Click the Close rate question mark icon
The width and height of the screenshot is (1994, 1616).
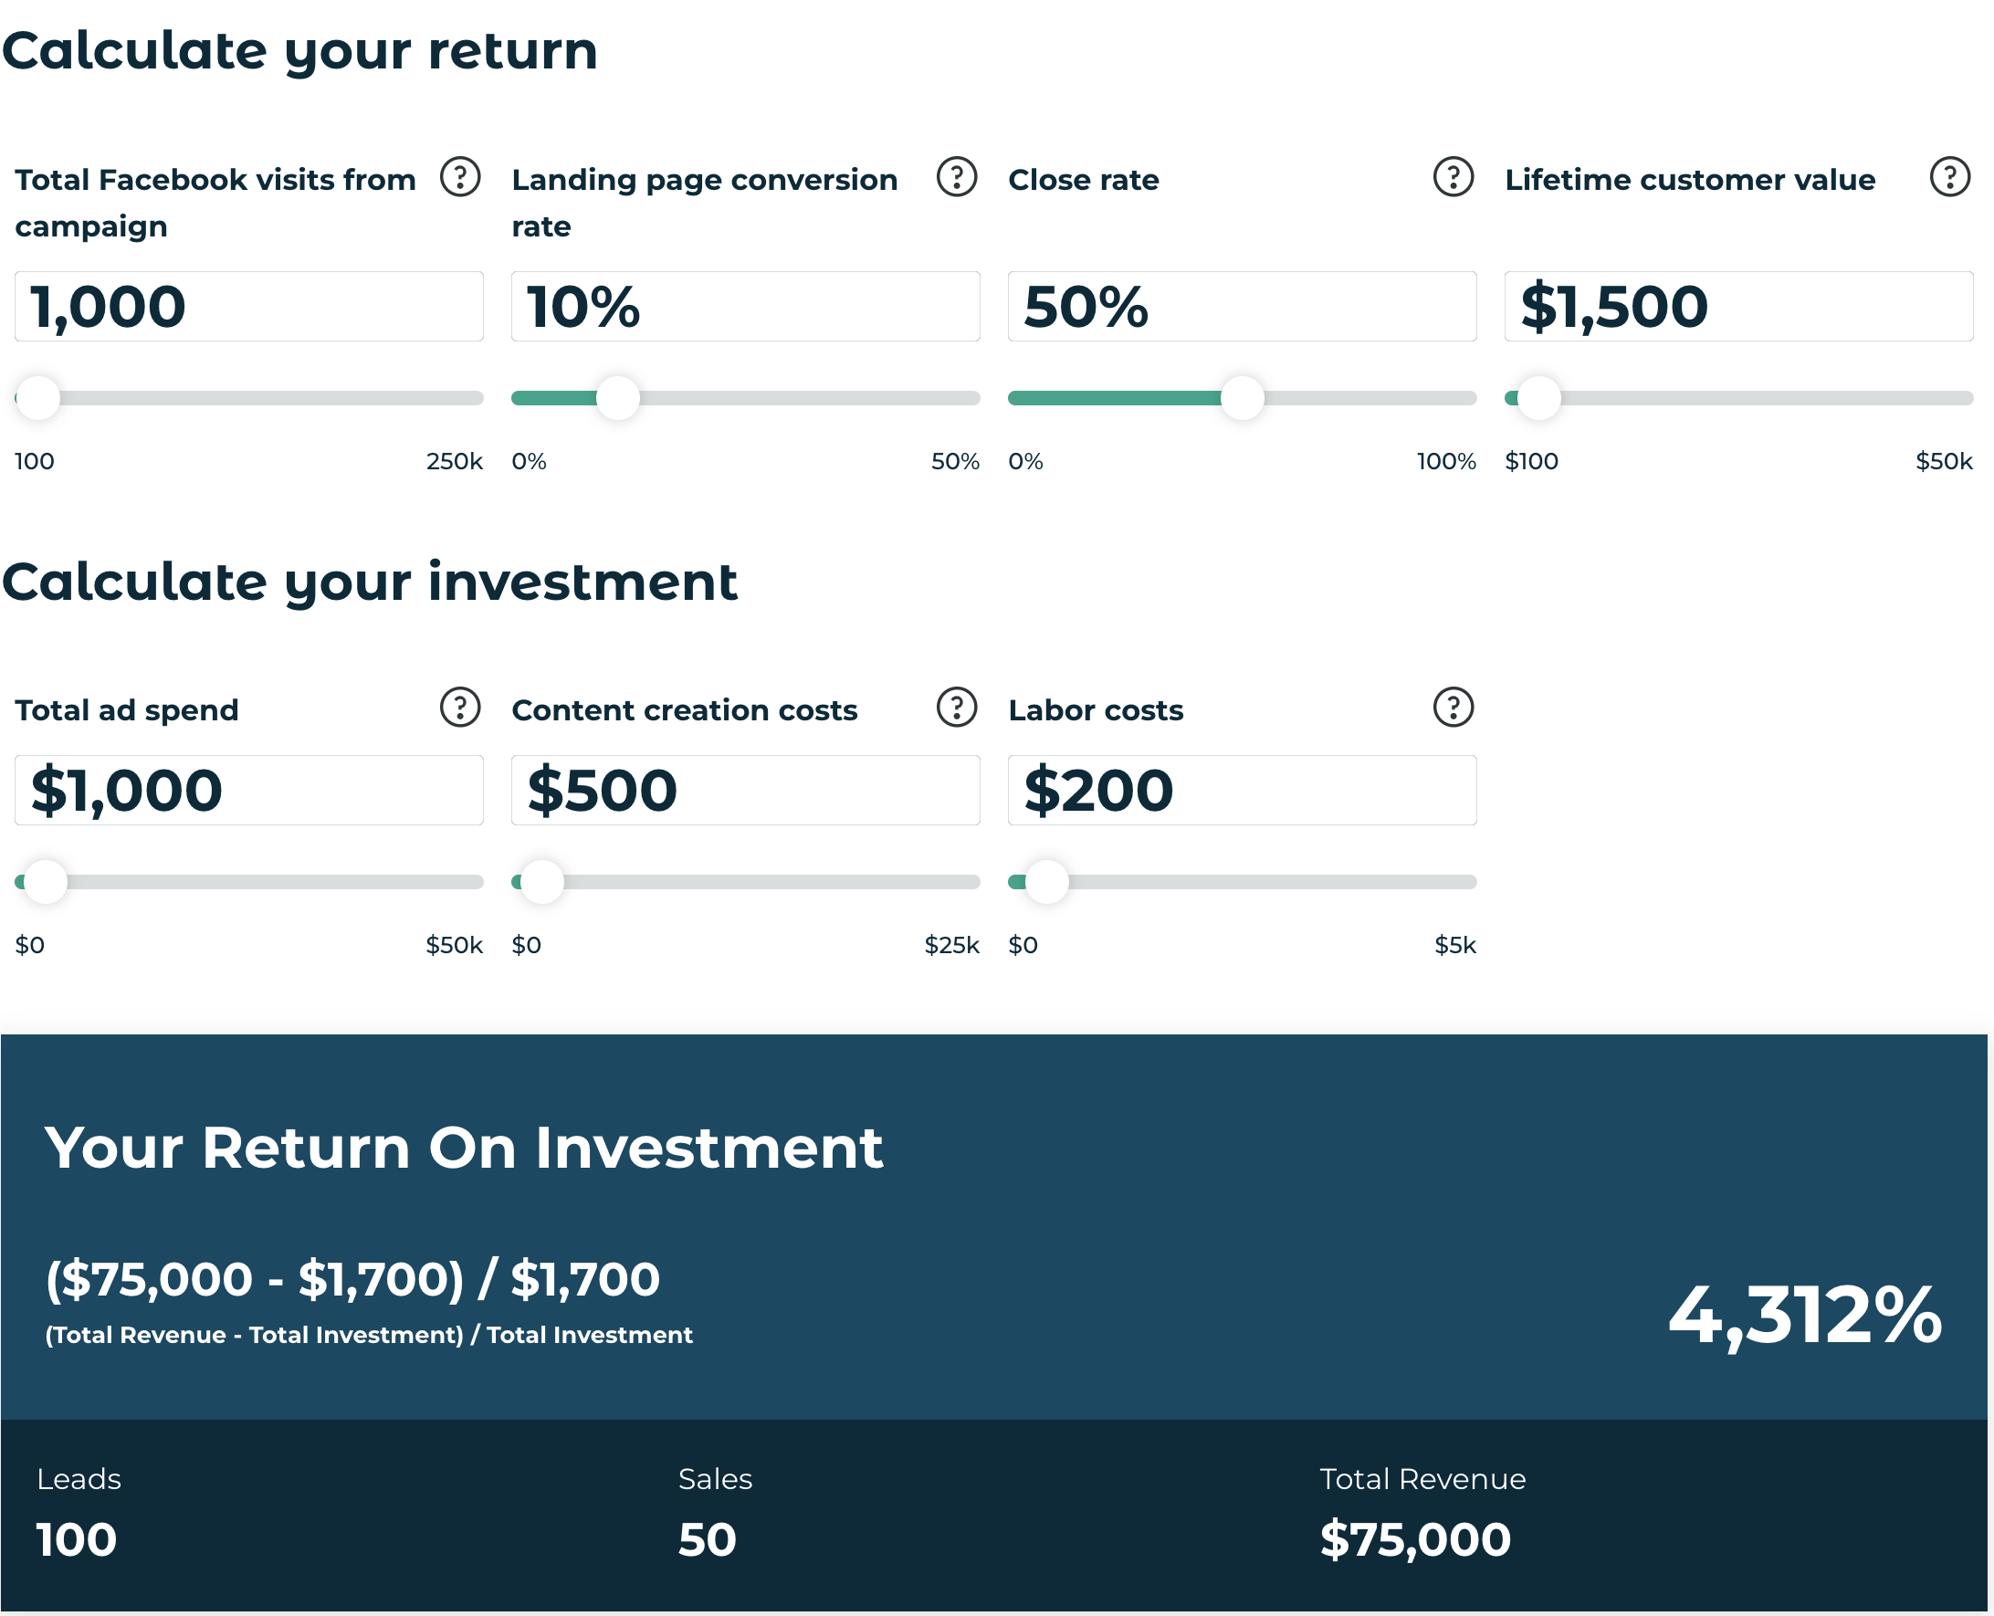pos(1454,177)
